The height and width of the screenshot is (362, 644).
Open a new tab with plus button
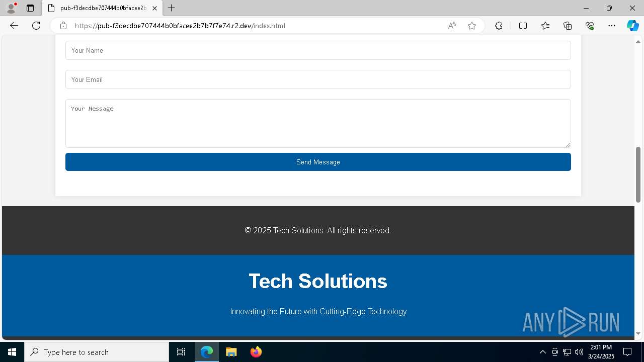pos(172,8)
